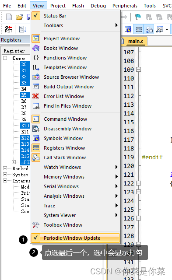
Task: Click the watch toolbar dropdown arrow
Action: coord(167,29)
